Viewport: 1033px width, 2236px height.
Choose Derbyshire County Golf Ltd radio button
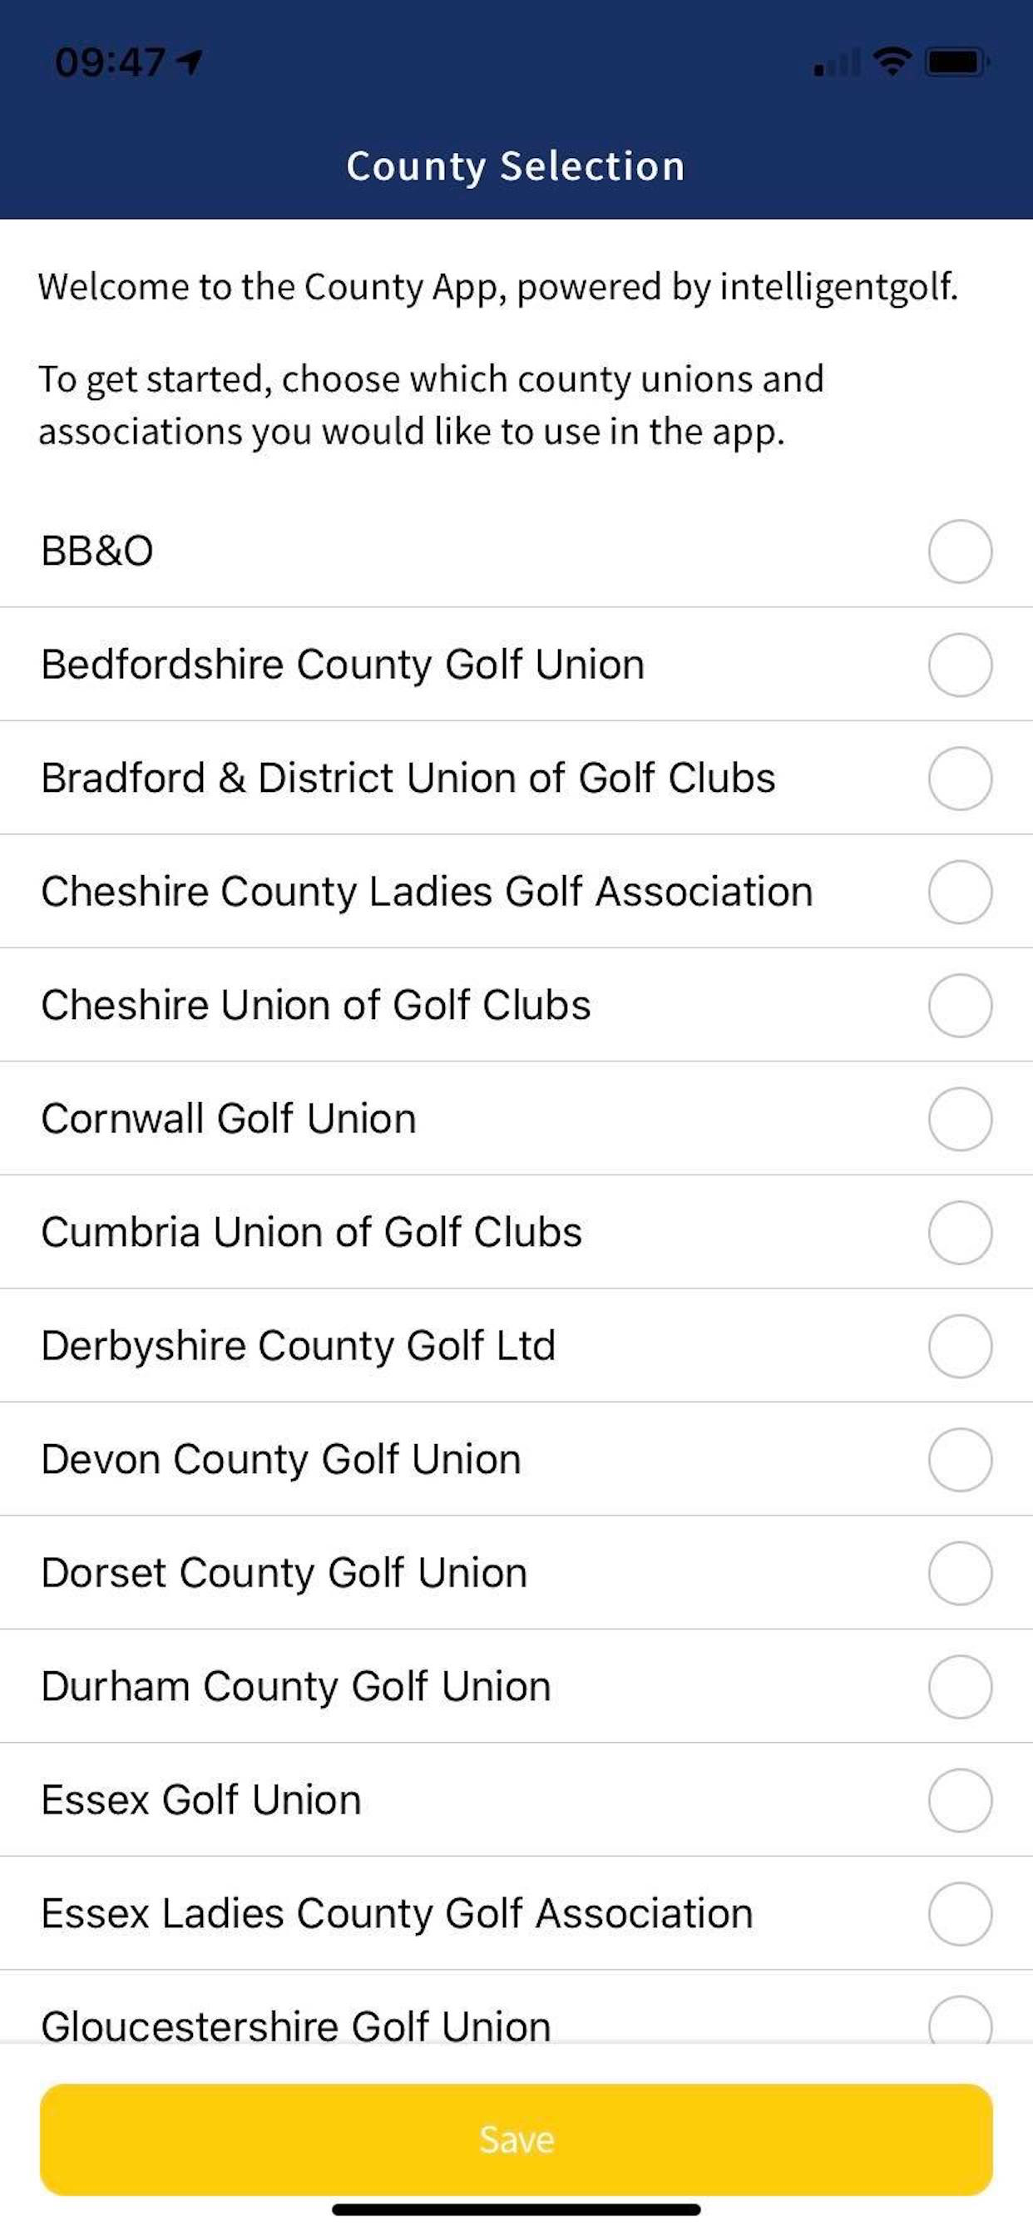(x=959, y=1346)
